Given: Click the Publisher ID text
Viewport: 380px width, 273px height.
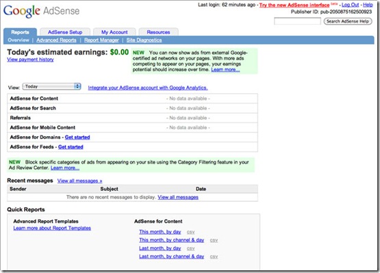Looking at the screenshot, I should click(x=331, y=12).
